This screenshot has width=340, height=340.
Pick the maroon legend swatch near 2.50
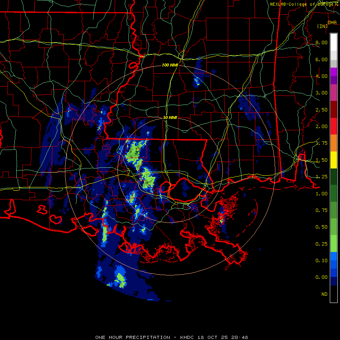(x=334, y=110)
